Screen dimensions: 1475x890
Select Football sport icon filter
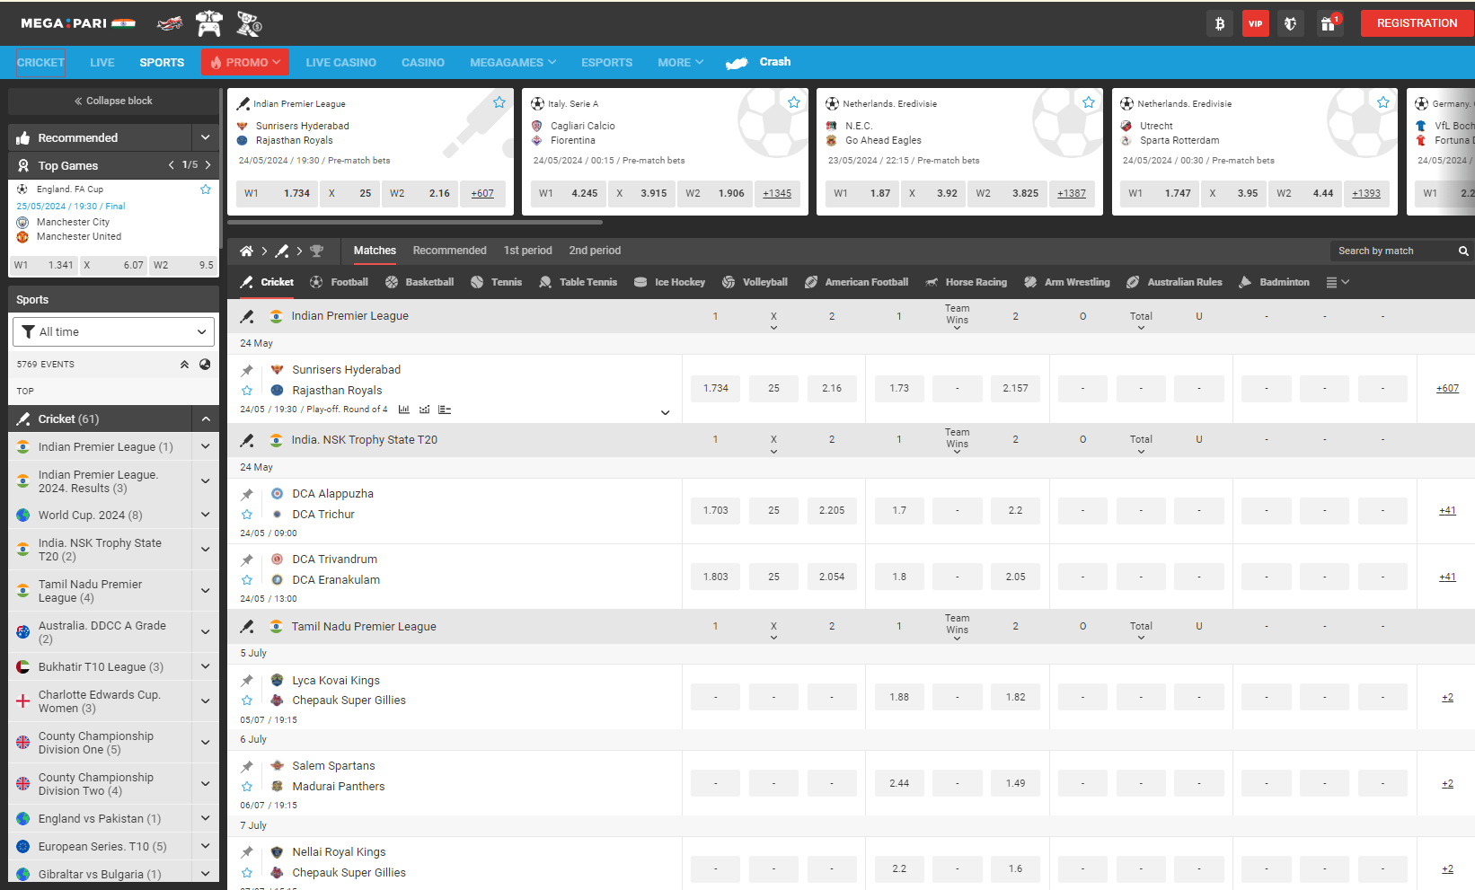click(339, 282)
